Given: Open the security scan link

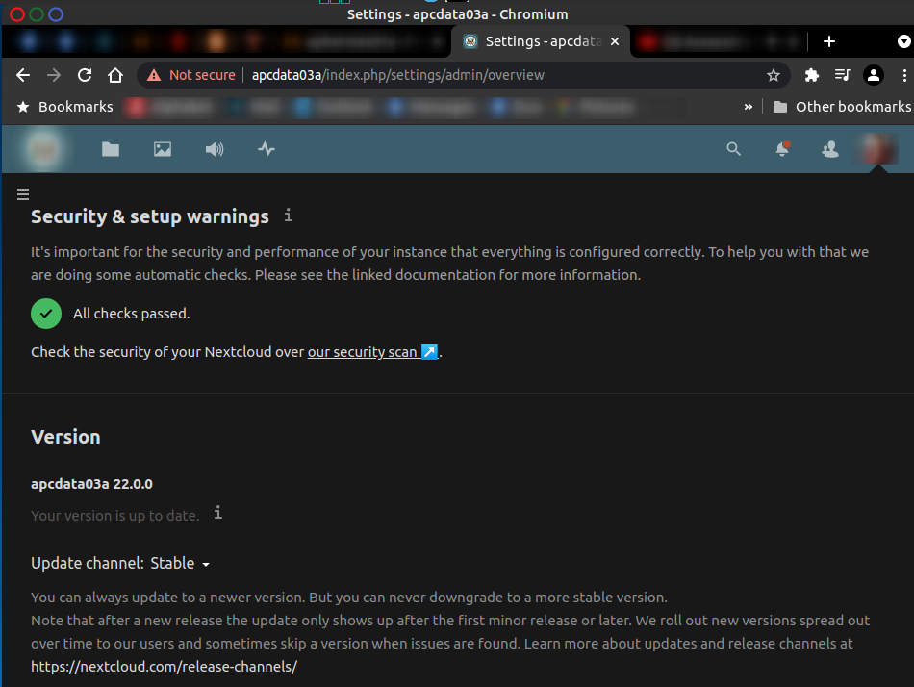Looking at the screenshot, I should (x=372, y=352).
